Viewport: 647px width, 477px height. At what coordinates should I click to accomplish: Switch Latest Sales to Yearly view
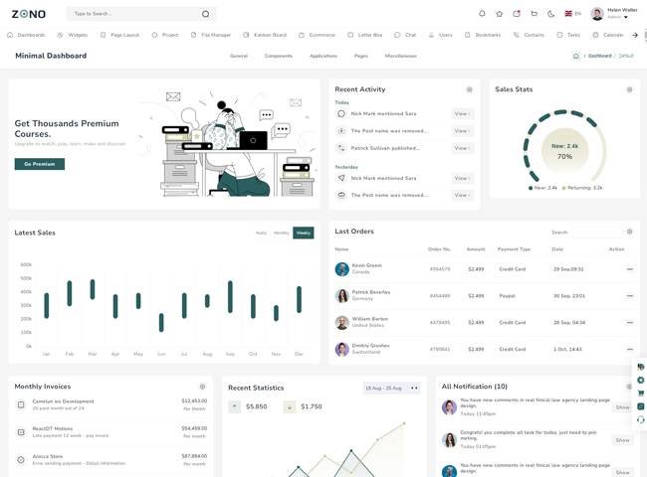261,233
